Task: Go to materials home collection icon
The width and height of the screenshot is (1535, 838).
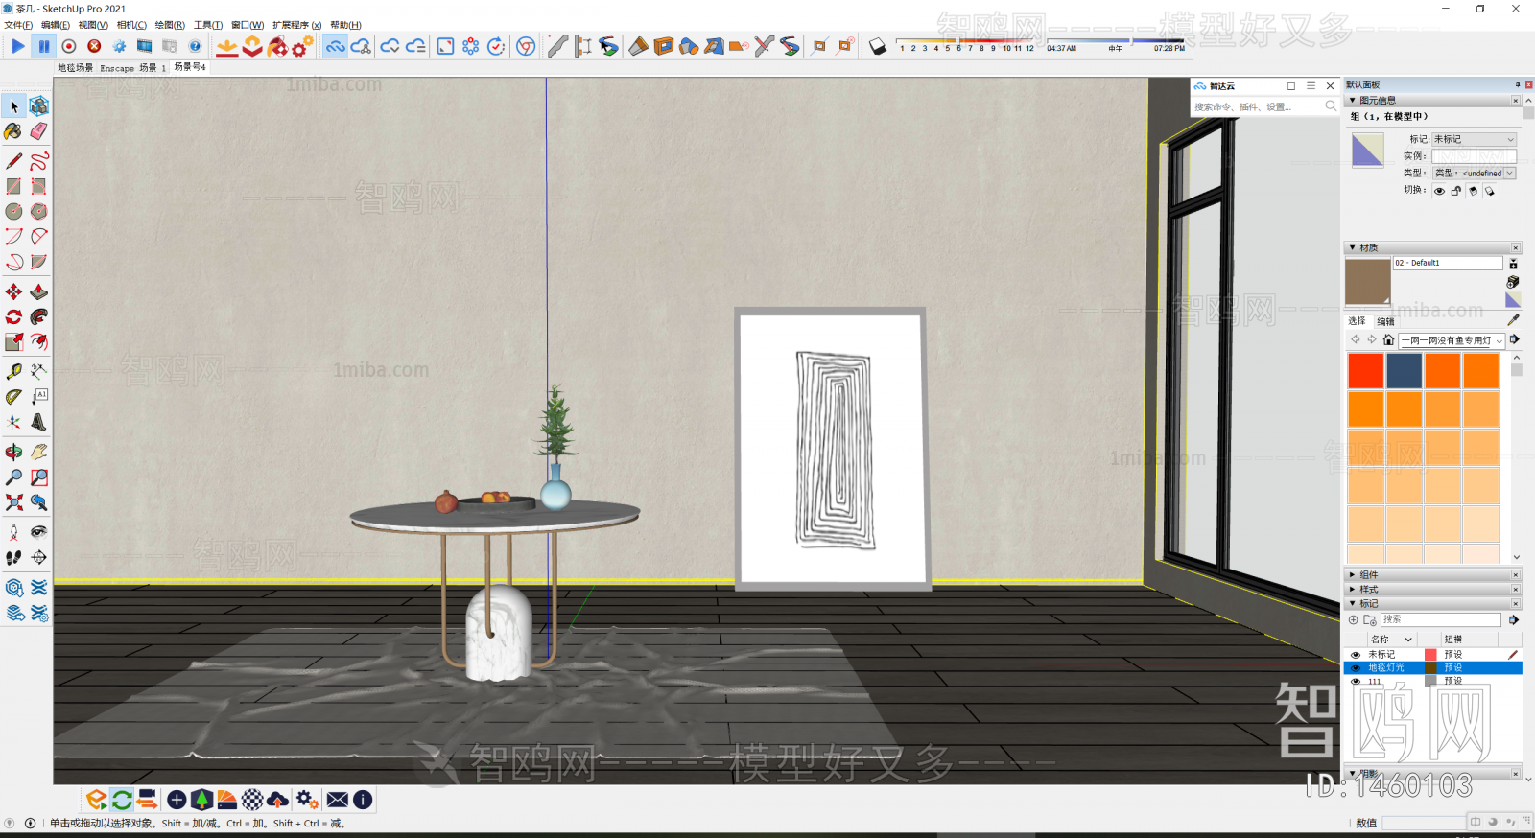Action: (1388, 339)
